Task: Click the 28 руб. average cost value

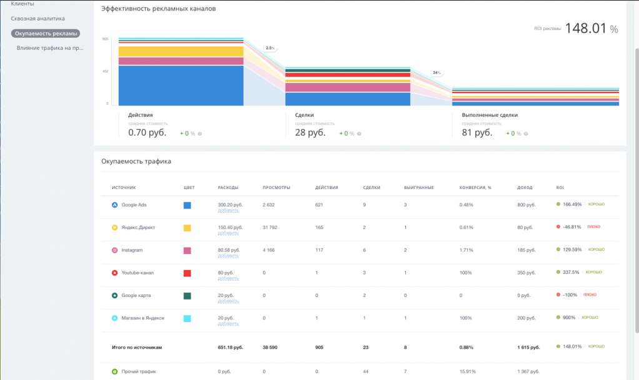Action: coord(310,132)
